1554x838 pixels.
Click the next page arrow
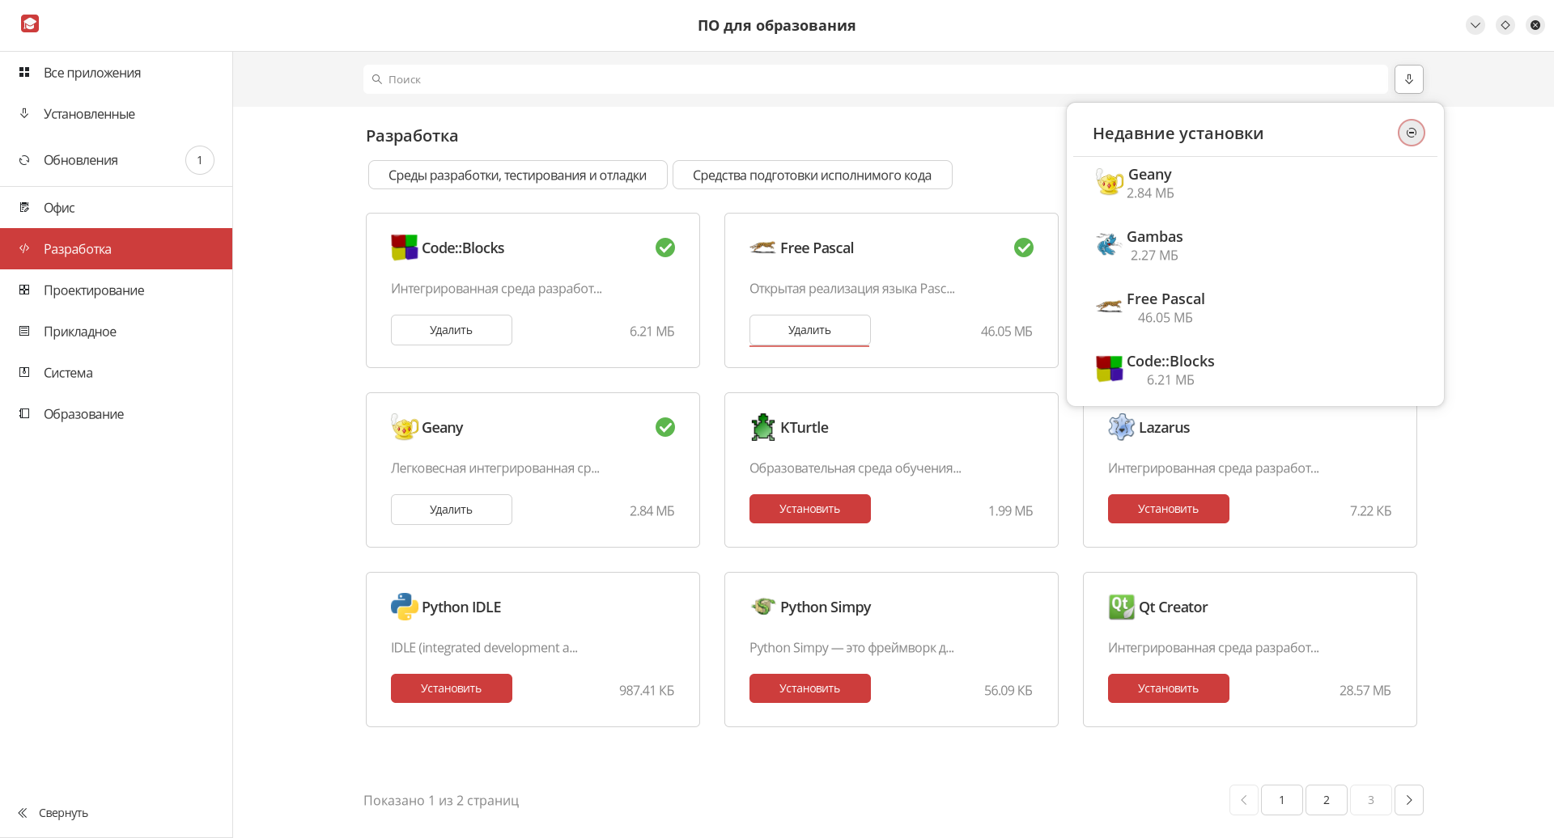pos(1409,800)
